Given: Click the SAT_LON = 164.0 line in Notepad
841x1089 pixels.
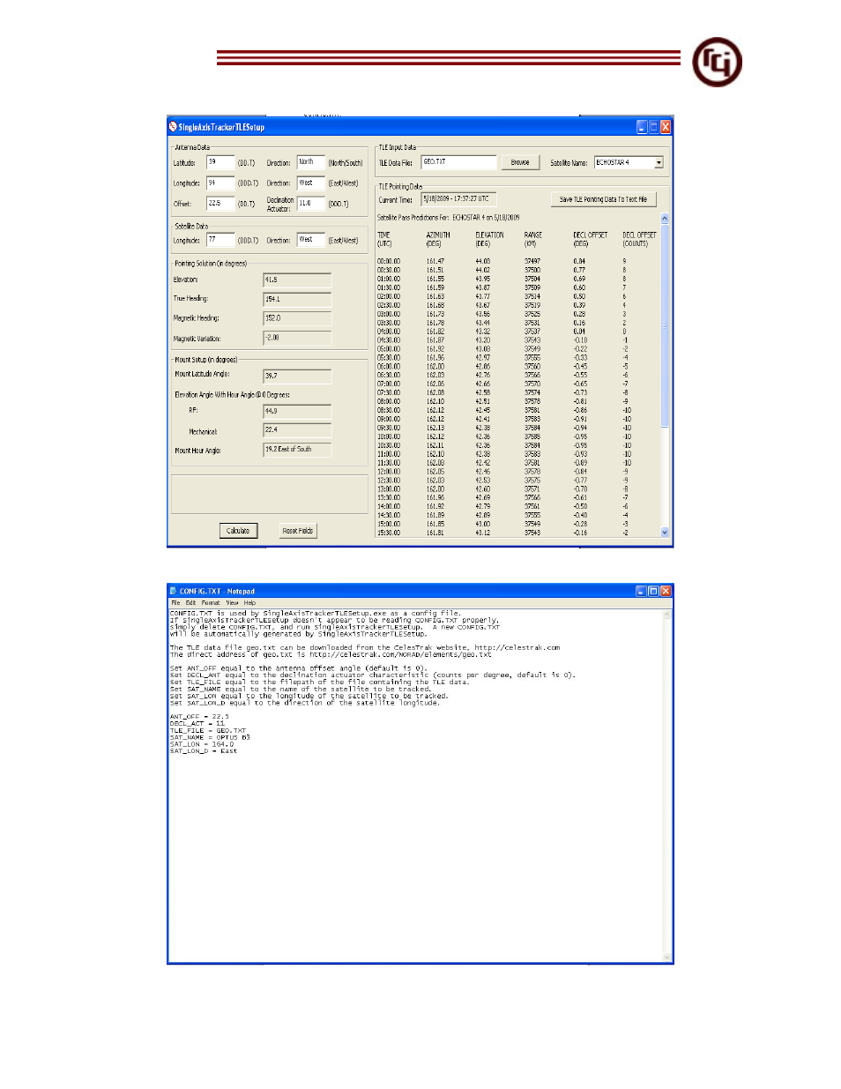Looking at the screenshot, I should [202, 744].
